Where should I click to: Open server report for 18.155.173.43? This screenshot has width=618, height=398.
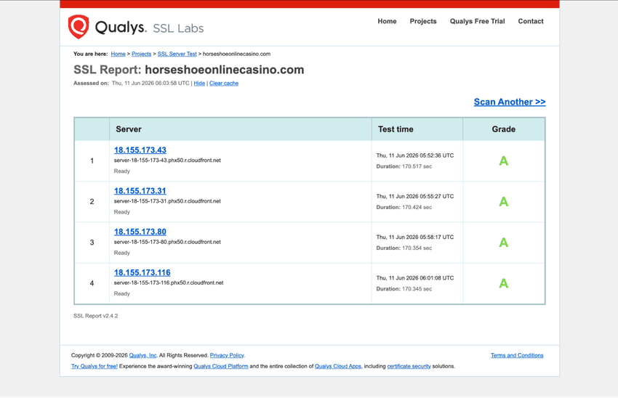pos(140,150)
